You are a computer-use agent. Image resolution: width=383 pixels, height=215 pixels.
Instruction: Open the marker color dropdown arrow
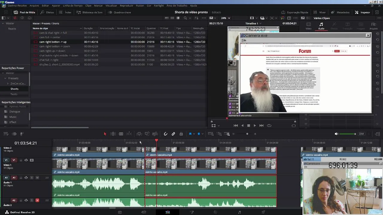click(203, 134)
